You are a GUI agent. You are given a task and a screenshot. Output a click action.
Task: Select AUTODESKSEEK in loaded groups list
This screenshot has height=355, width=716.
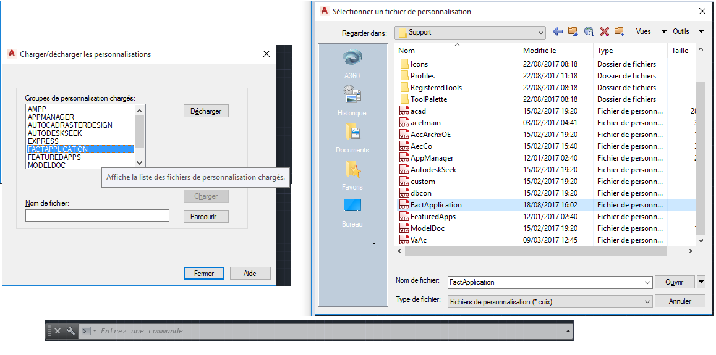click(x=80, y=133)
